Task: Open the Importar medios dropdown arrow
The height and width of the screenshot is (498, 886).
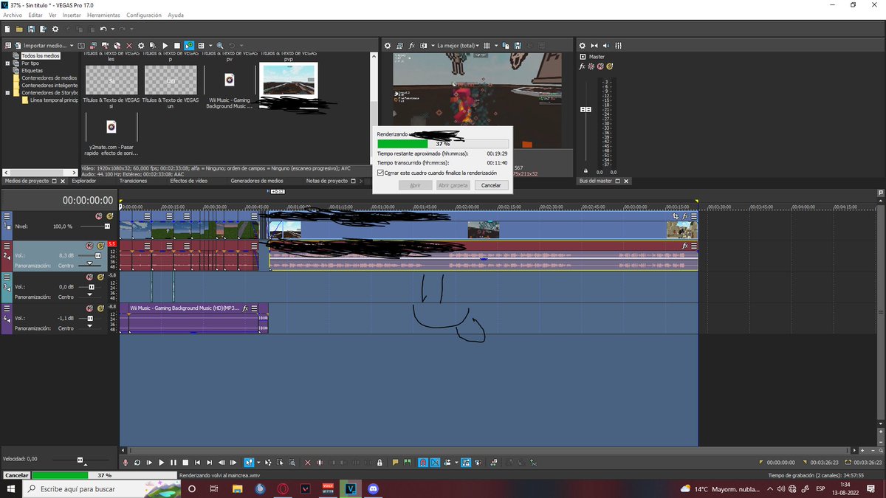Action: pos(72,46)
